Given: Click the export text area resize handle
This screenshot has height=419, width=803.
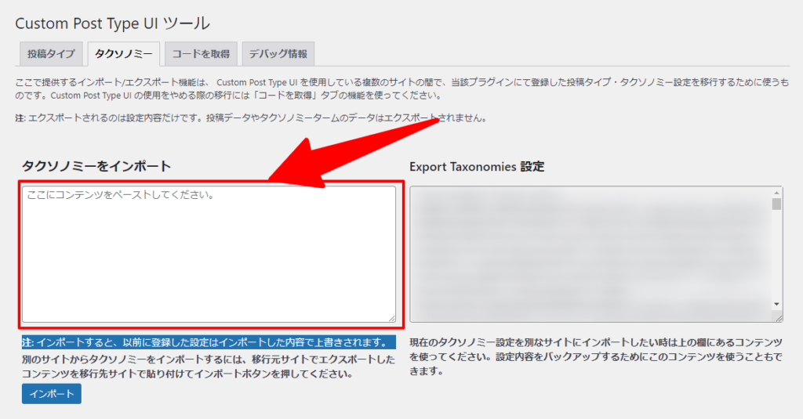Looking at the screenshot, I should tap(778, 317).
